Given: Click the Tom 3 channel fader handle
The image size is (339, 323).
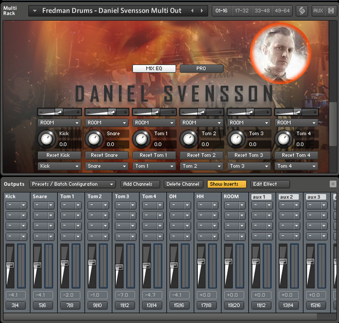Looking at the screenshot, I should coord(119,267).
